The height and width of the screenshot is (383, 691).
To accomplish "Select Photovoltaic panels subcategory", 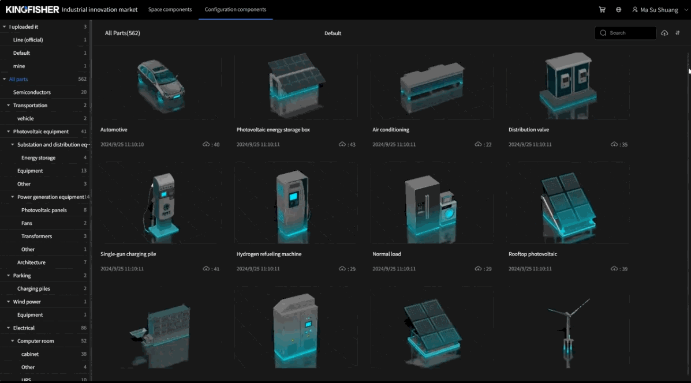I will pyautogui.click(x=44, y=210).
